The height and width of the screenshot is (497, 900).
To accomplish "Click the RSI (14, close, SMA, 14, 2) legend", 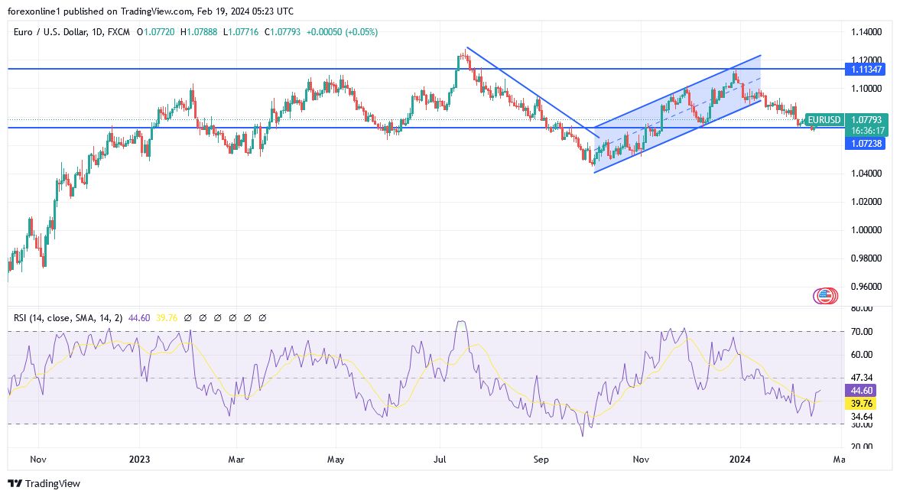I will [68, 318].
